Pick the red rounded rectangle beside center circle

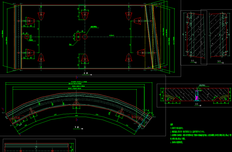pyautogui.click(x=78, y=37)
